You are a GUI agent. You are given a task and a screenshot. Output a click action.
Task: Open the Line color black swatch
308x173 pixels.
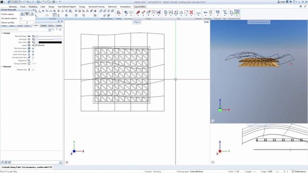tap(50, 42)
